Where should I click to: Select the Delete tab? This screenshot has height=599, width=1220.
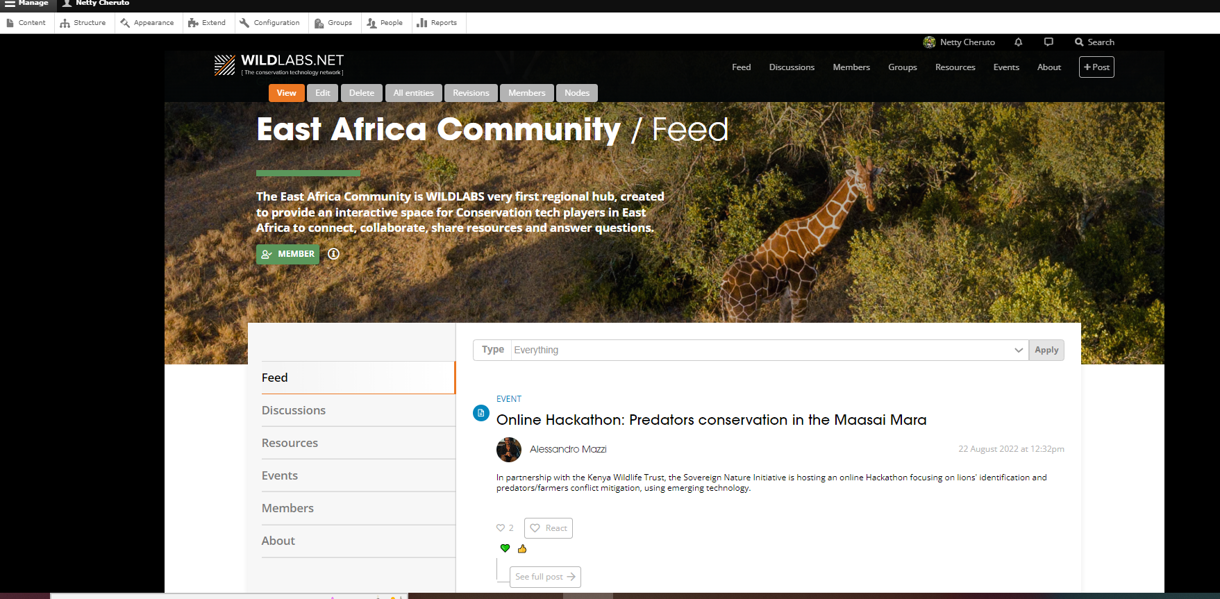[x=362, y=93]
